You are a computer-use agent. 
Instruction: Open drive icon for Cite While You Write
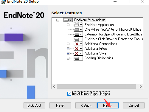78,29
